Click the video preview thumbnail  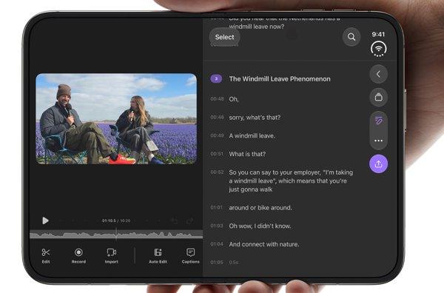[116, 119]
